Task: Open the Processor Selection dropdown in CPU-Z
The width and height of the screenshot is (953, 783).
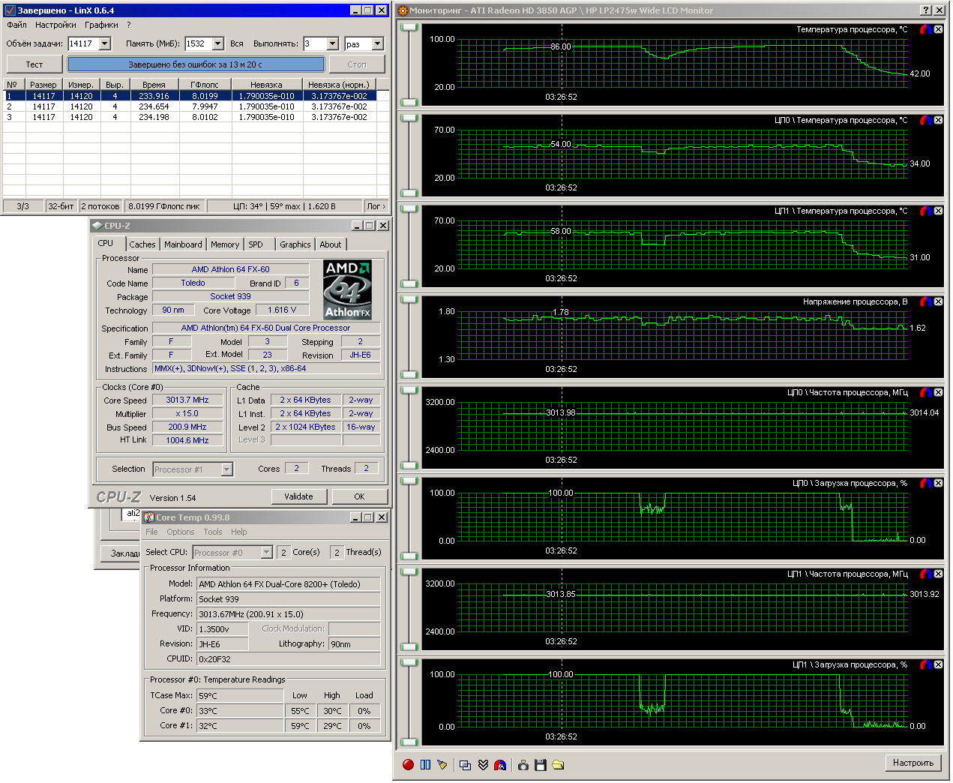Action: click(227, 469)
